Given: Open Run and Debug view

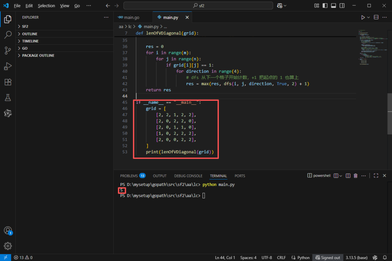Looking at the screenshot, I should point(8,66).
